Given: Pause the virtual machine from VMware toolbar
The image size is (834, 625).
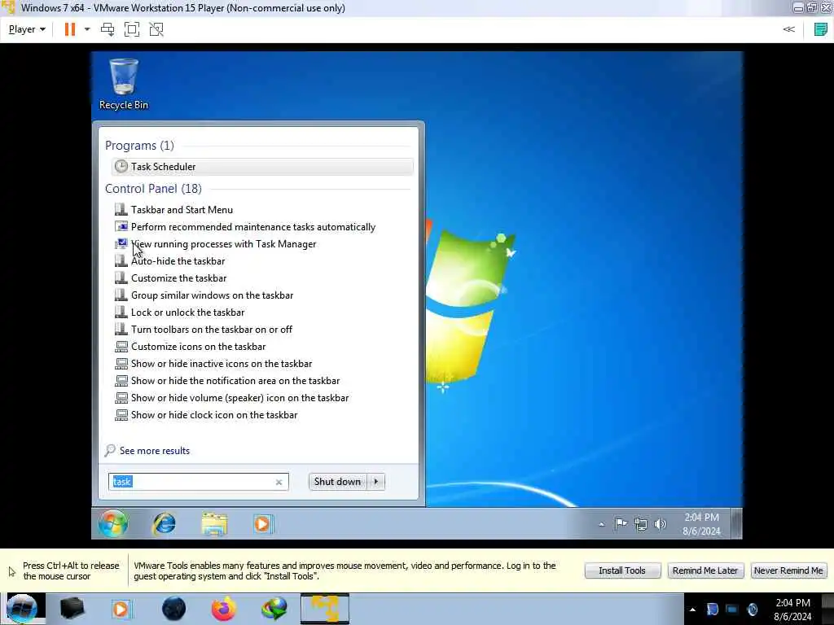Looking at the screenshot, I should 70,29.
